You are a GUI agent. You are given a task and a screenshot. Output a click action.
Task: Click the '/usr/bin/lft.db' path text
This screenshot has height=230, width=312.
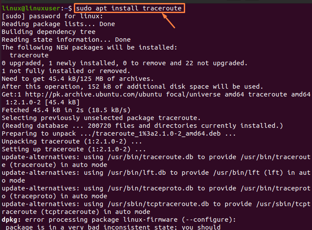tap(136, 173)
